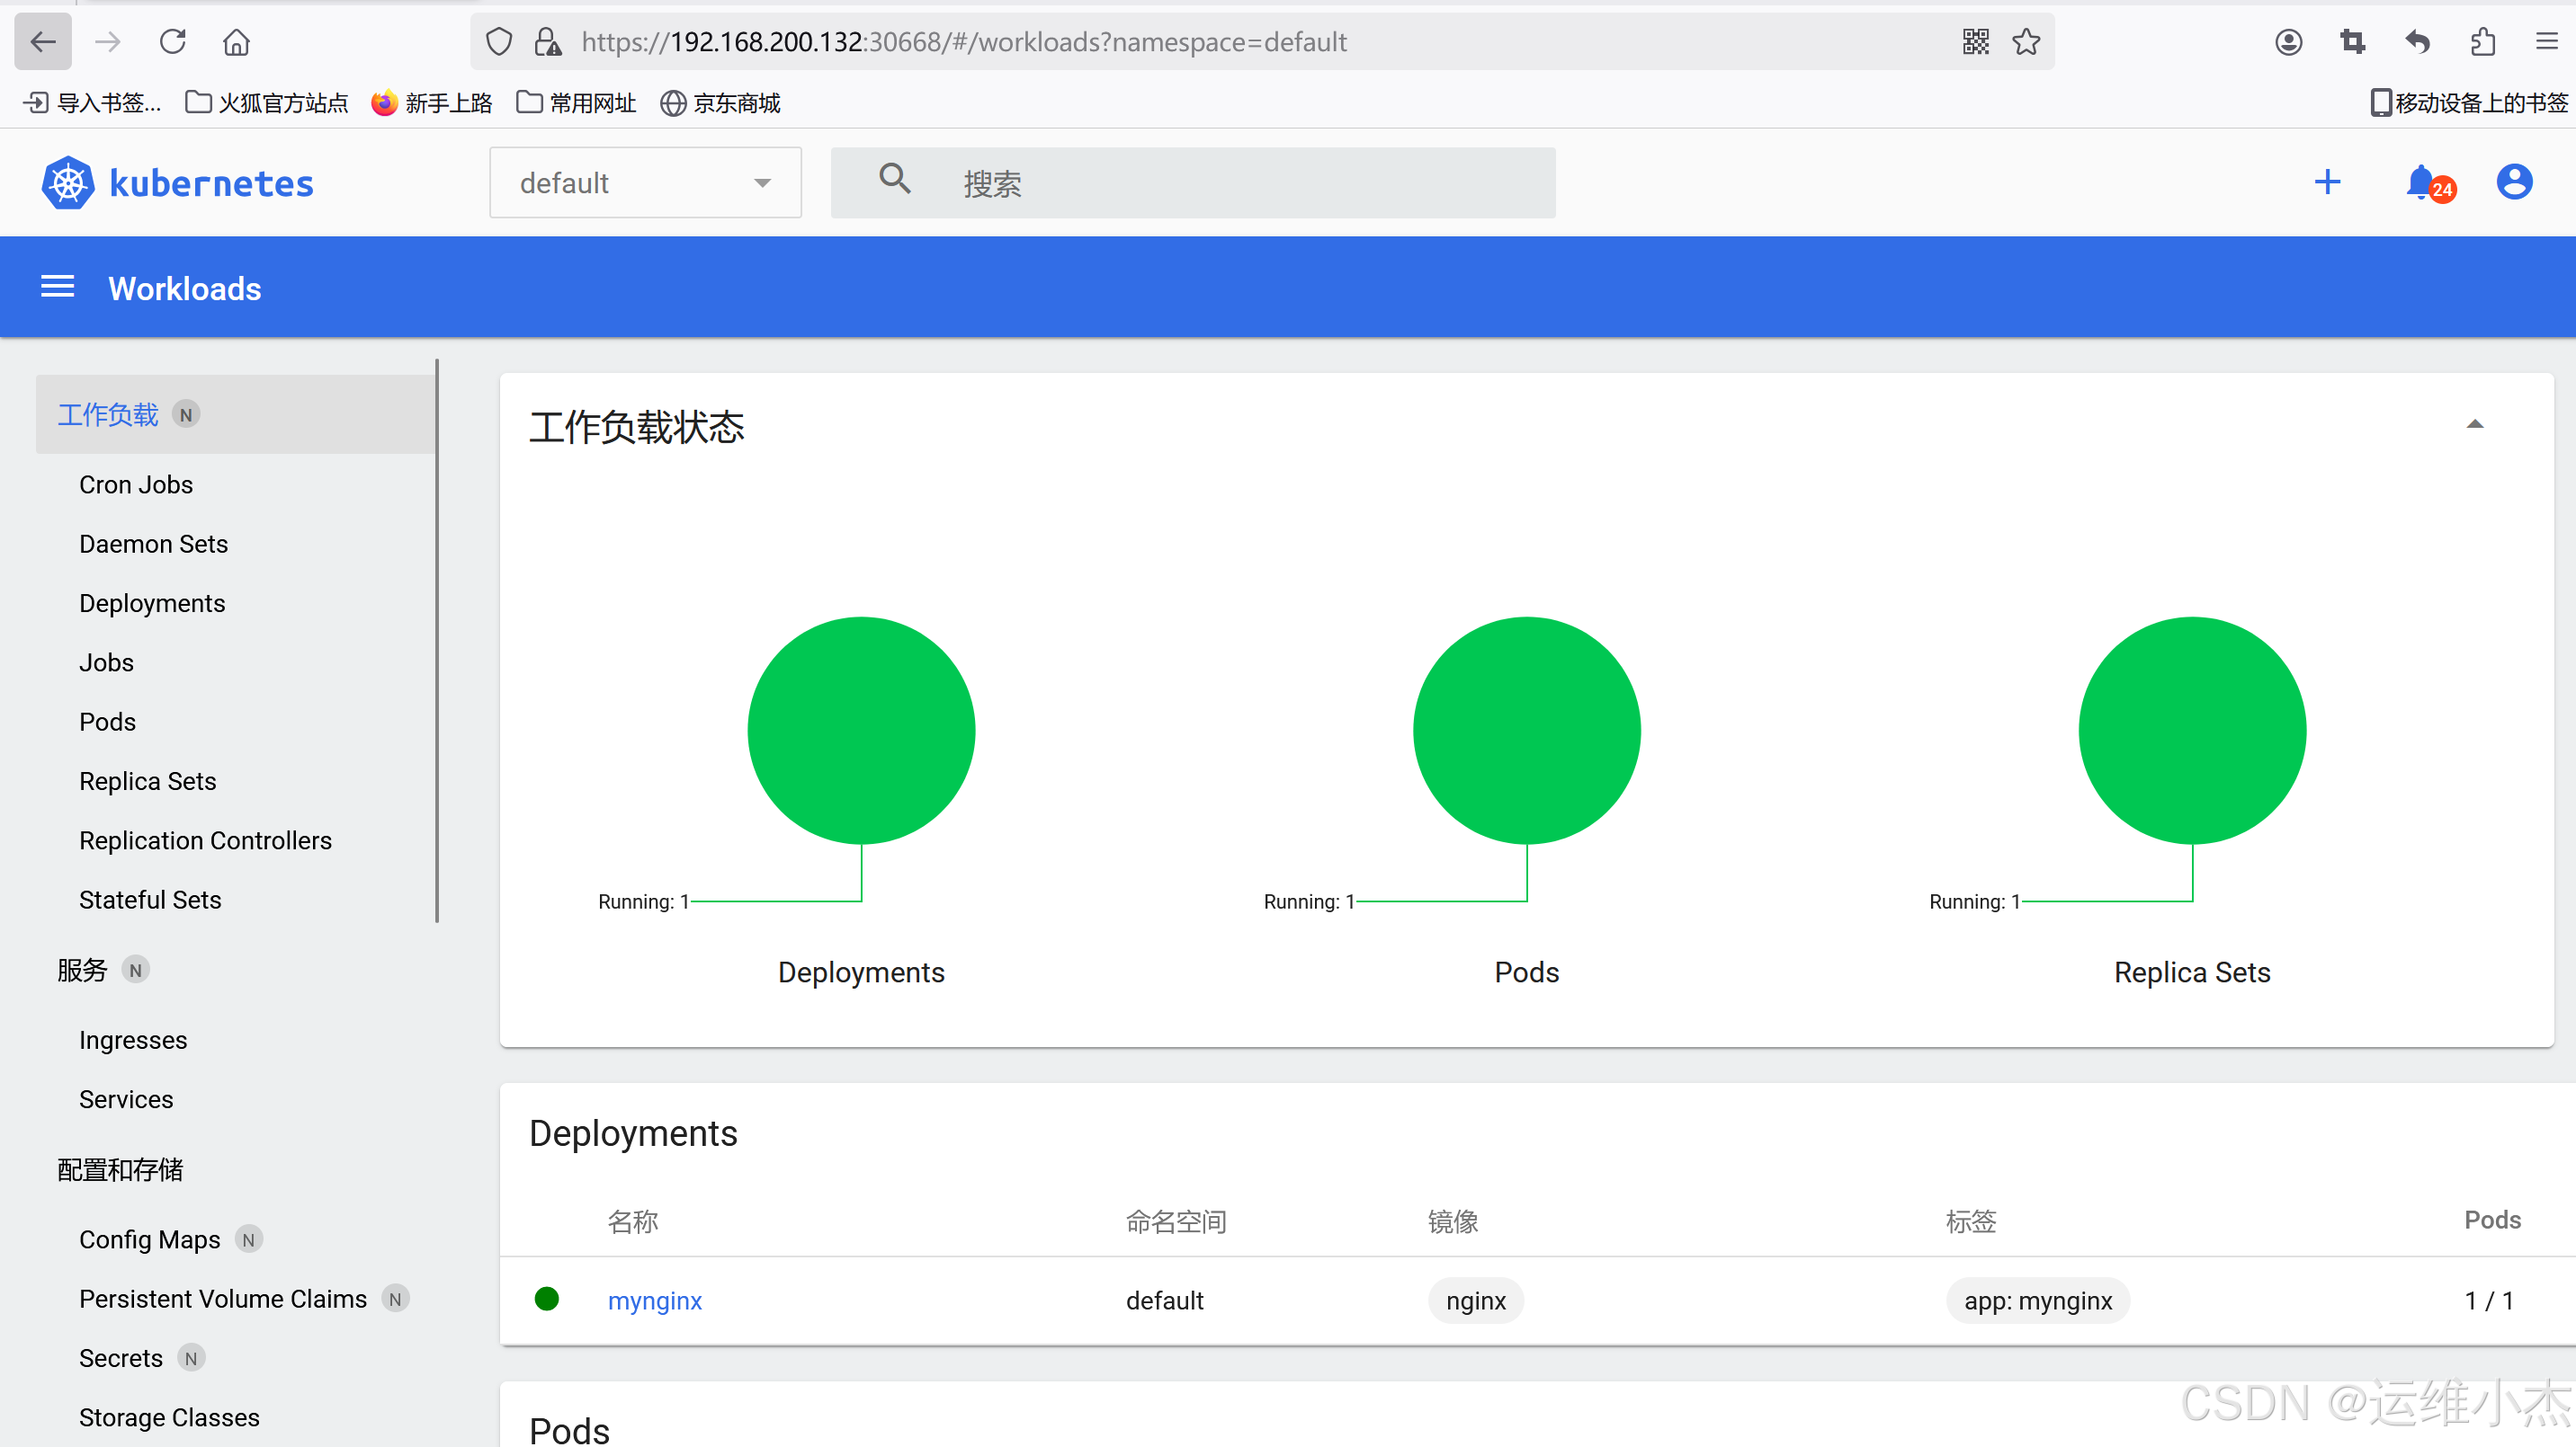2576x1447 pixels.
Task: Click the search magnifier icon
Action: (x=894, y=180)
